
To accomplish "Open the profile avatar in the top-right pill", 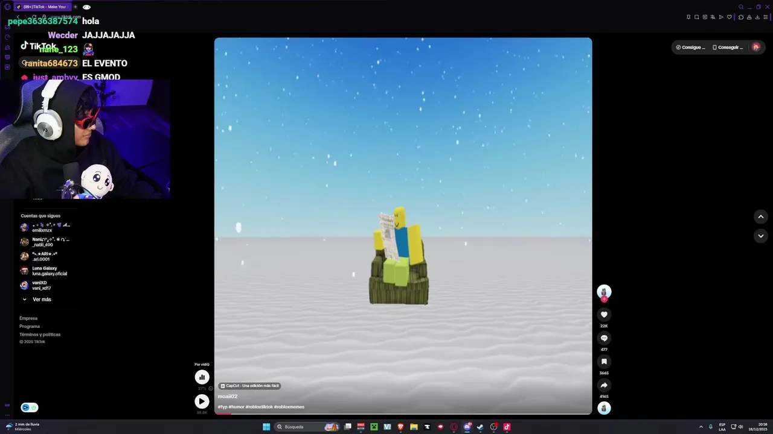I will [755, 47].
